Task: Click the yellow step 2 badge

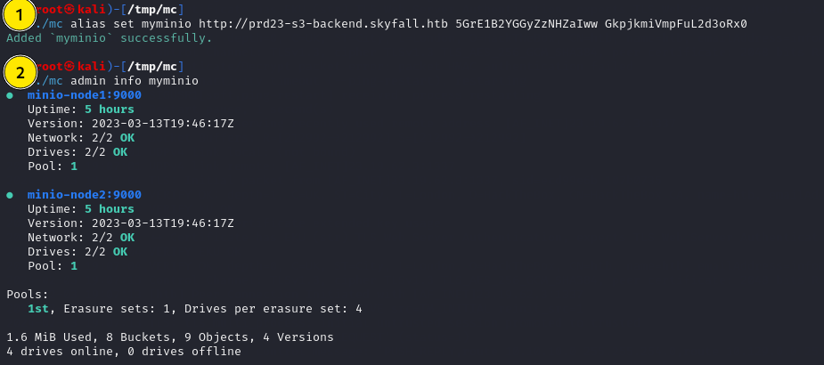Action: [x=20, y=73]
